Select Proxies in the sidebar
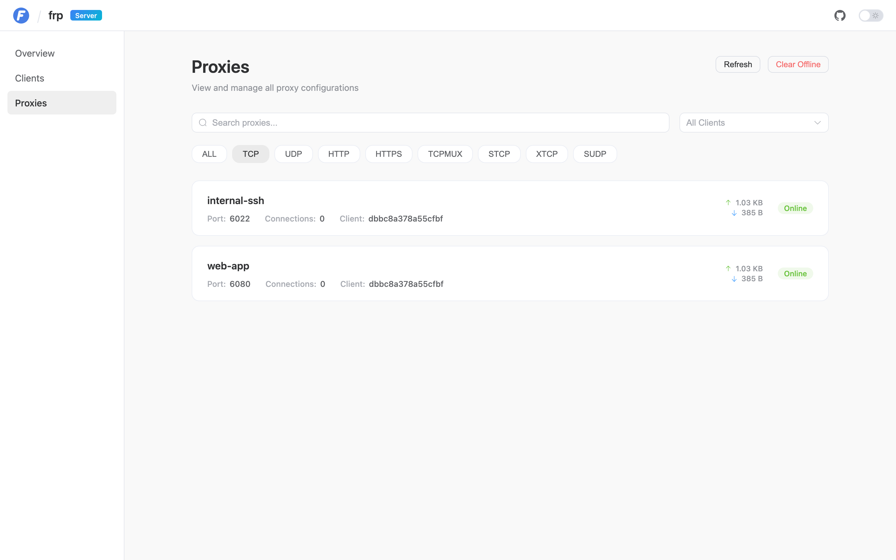The height and width of the screenshot is (560, 896). click(x=62, y=103)
